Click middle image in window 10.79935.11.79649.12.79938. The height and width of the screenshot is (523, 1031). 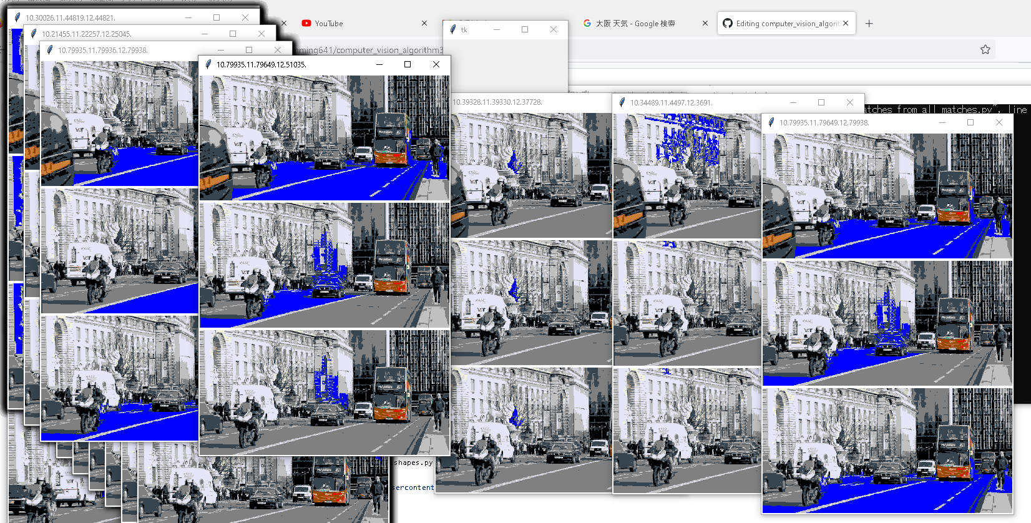(887, 323)
